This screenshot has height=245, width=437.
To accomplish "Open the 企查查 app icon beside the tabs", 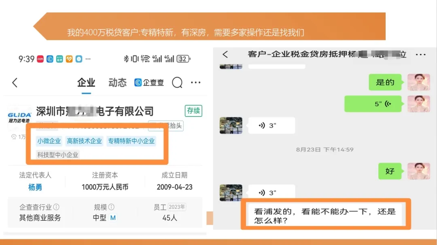I will (x=138, y=82).
